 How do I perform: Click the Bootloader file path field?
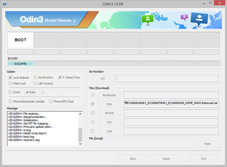(x=171, y=95)
